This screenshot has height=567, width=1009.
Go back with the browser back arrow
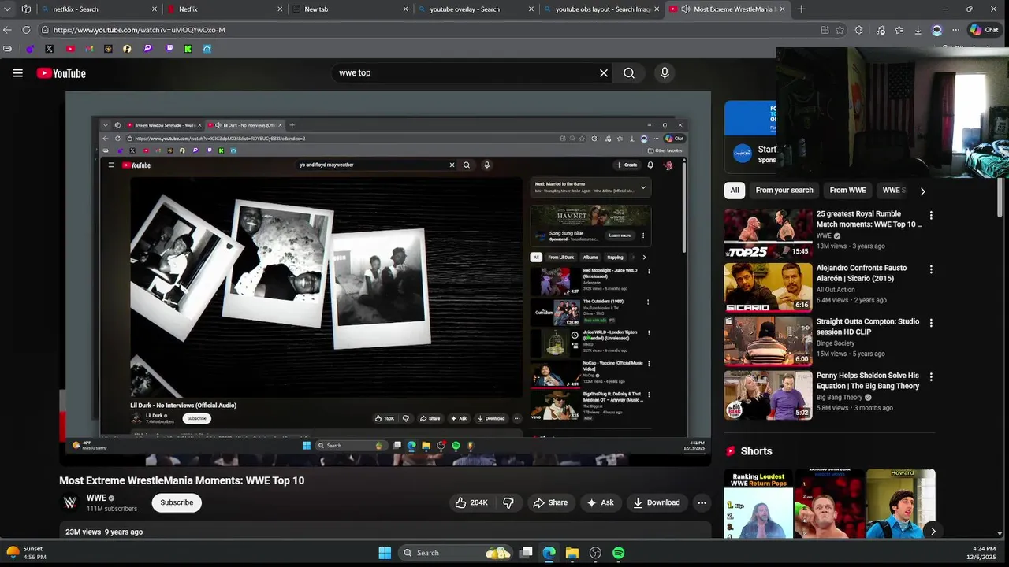[x=7, y=30]
